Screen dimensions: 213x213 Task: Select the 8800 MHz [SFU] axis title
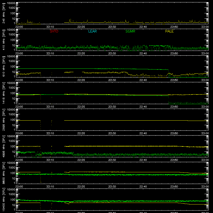[x=4, y=173]
